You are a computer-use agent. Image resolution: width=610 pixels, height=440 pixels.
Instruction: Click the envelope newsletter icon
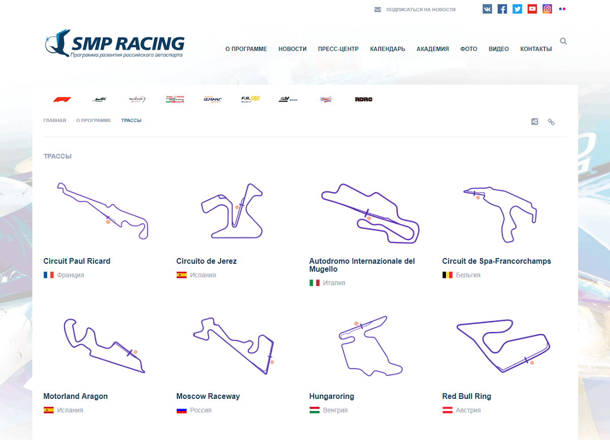[x=378, y=9]
